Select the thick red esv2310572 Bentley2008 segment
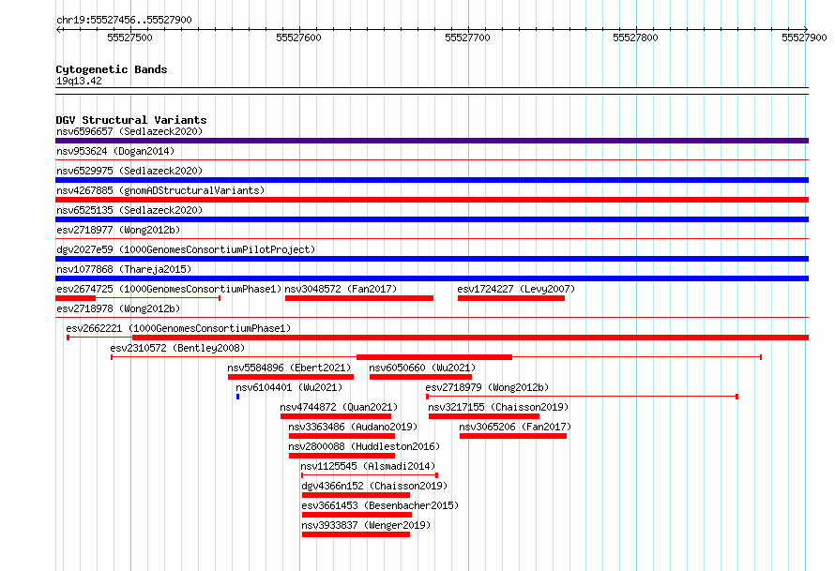 tap(434, 357)
